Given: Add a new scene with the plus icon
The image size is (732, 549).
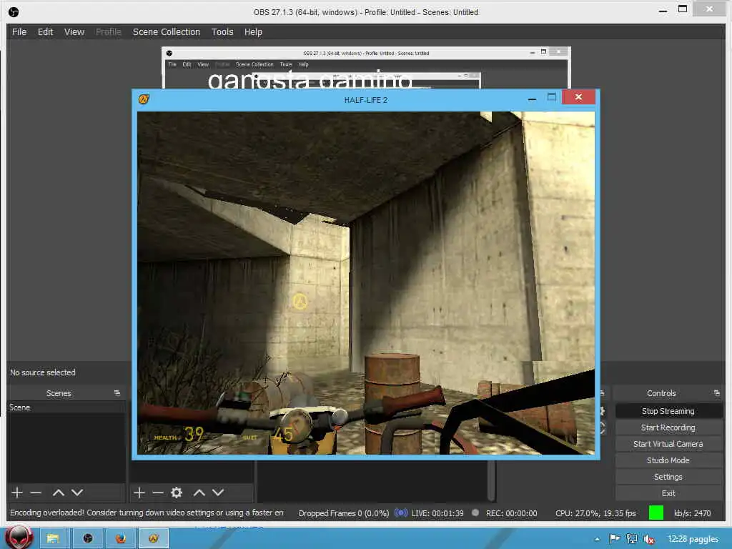Looking at the screenshot, I should [17, 493].
